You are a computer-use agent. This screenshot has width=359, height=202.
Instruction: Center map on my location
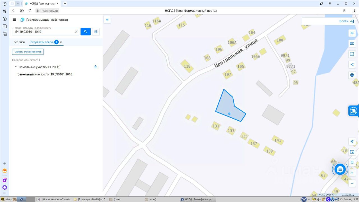tap(352, 141)
